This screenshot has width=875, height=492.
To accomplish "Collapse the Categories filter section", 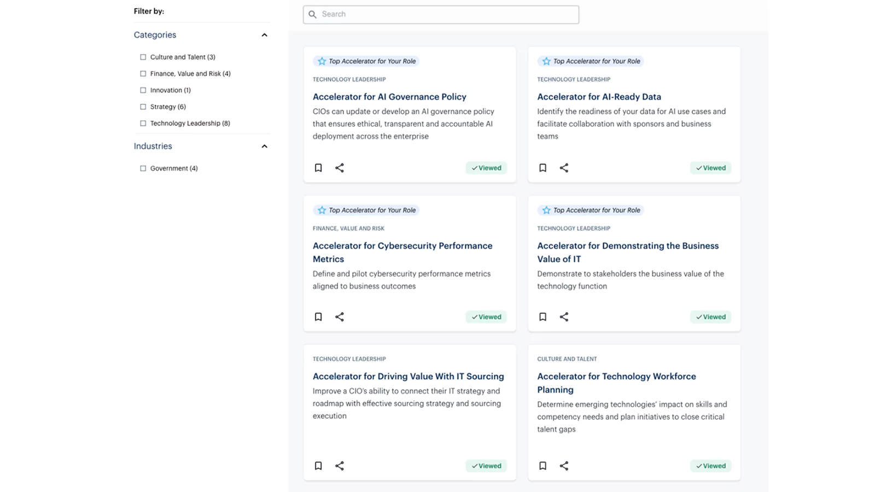I will coord(264,35).
